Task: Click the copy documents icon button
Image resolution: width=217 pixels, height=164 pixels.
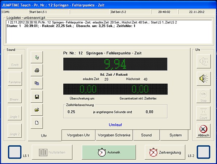Action: tap(37, 83)
